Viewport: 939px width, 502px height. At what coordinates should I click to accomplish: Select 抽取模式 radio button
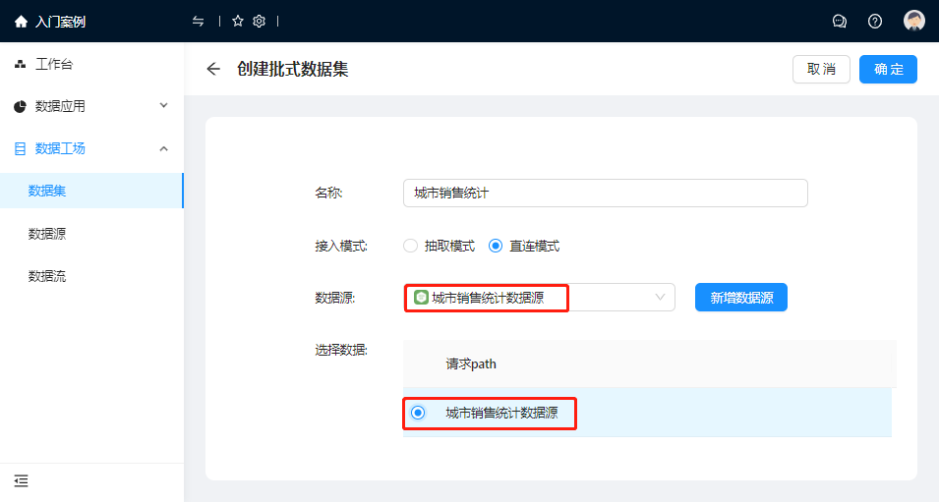pyautogui.click(x=411, y=247)
